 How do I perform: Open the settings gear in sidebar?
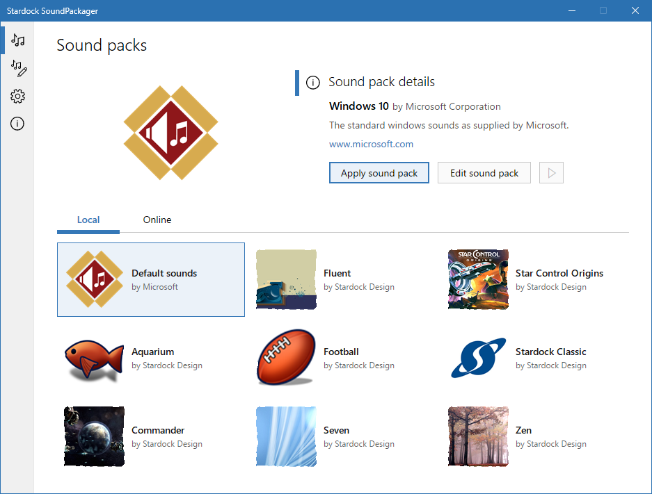tap(17, 97)
